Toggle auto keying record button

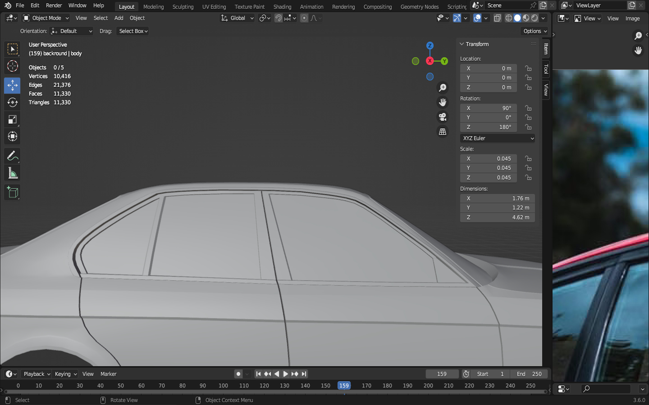[238, 374]
